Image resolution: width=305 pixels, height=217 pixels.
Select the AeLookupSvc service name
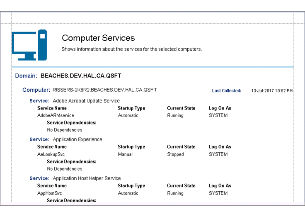point(51,154)
